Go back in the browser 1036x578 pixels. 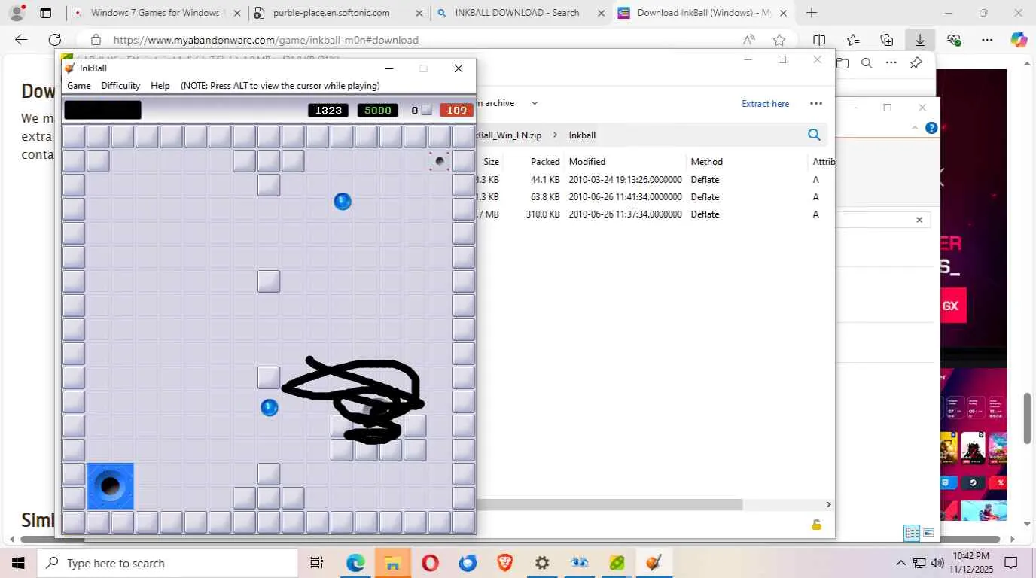(21, 40)
